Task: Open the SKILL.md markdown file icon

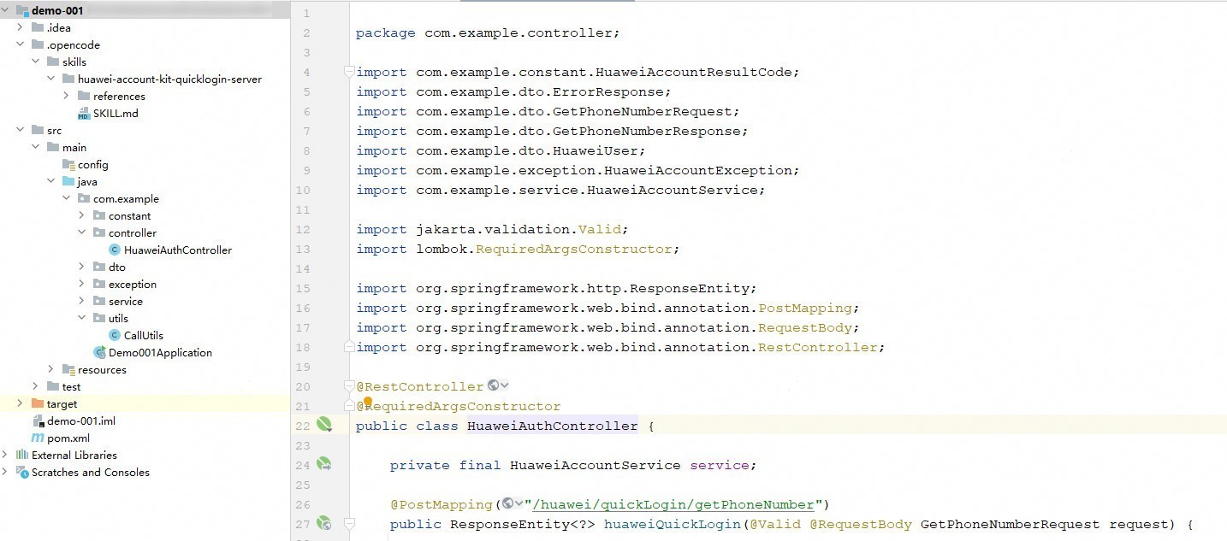Action: [x=84, y=113]
